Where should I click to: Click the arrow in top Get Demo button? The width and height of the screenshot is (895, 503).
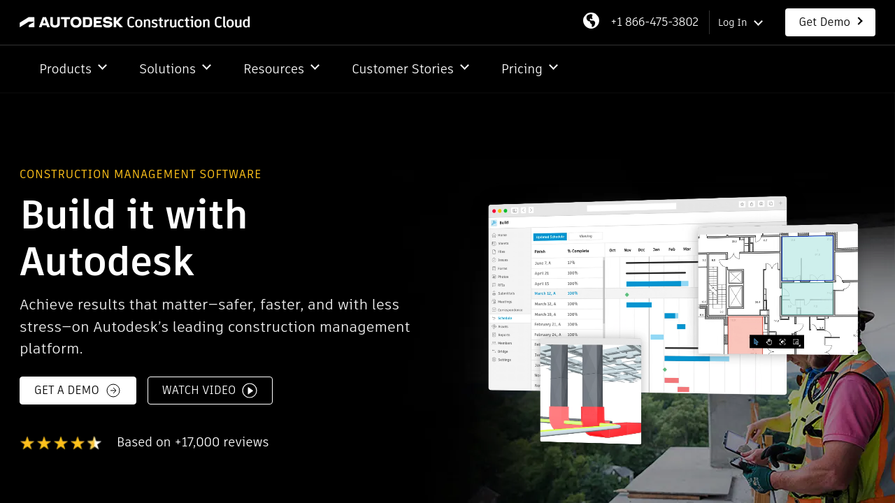(x=860, y=22)
